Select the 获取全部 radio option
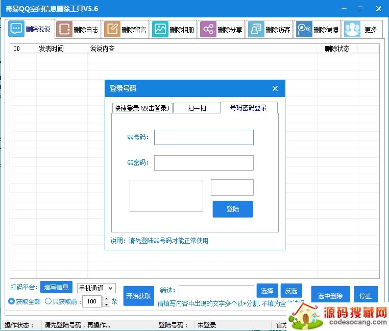The width and height of the screenshot is (389, 331). [x=25, y=301]
